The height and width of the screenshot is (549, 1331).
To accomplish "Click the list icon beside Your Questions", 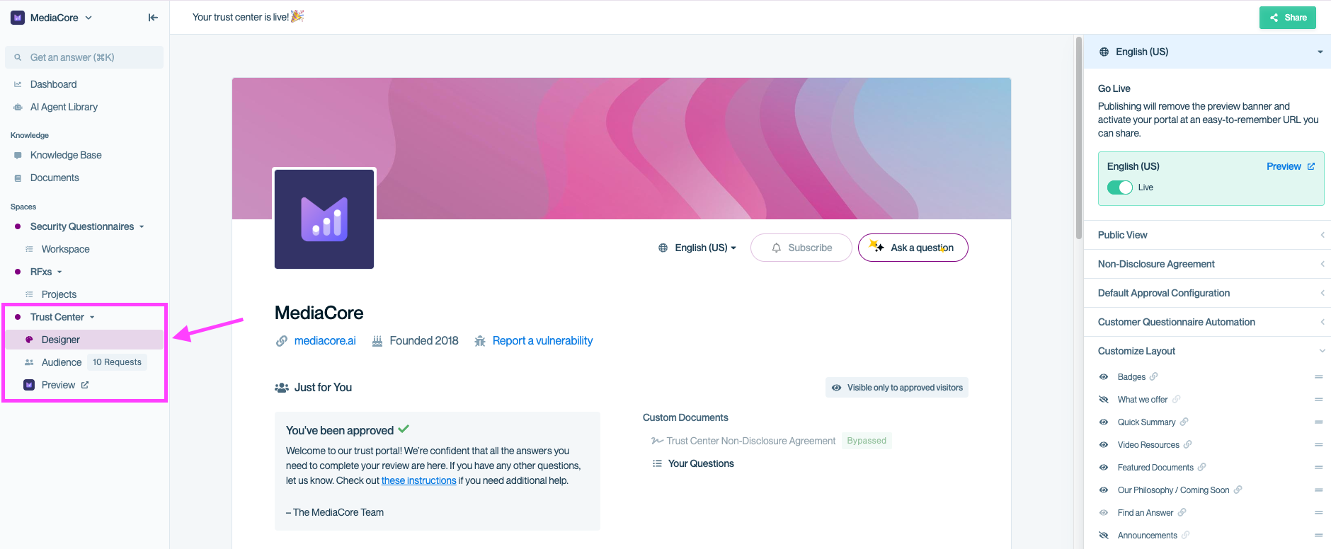I will point(657,463).
